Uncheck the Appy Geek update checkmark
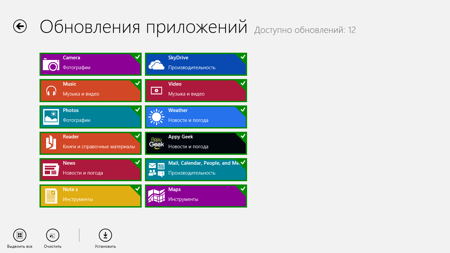 tap(243, 136)
